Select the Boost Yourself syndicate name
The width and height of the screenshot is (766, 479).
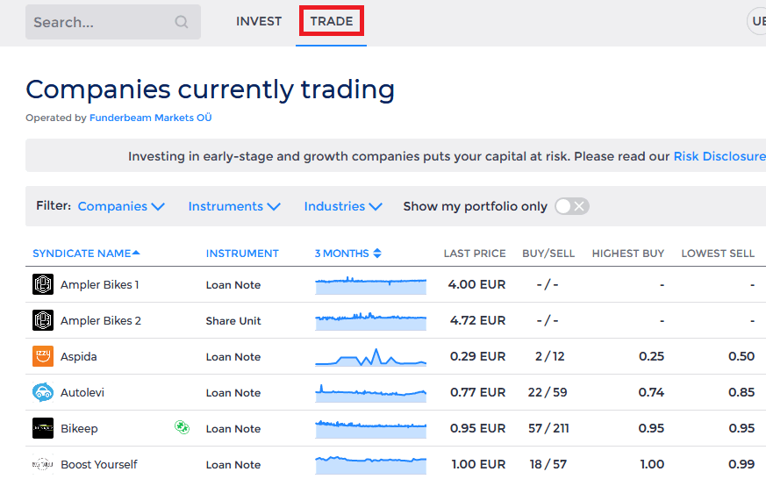point(98,464)
